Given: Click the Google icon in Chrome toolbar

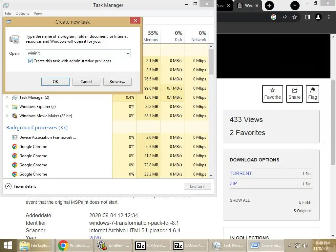Looking at the screenshot, I should click(274, 17).
